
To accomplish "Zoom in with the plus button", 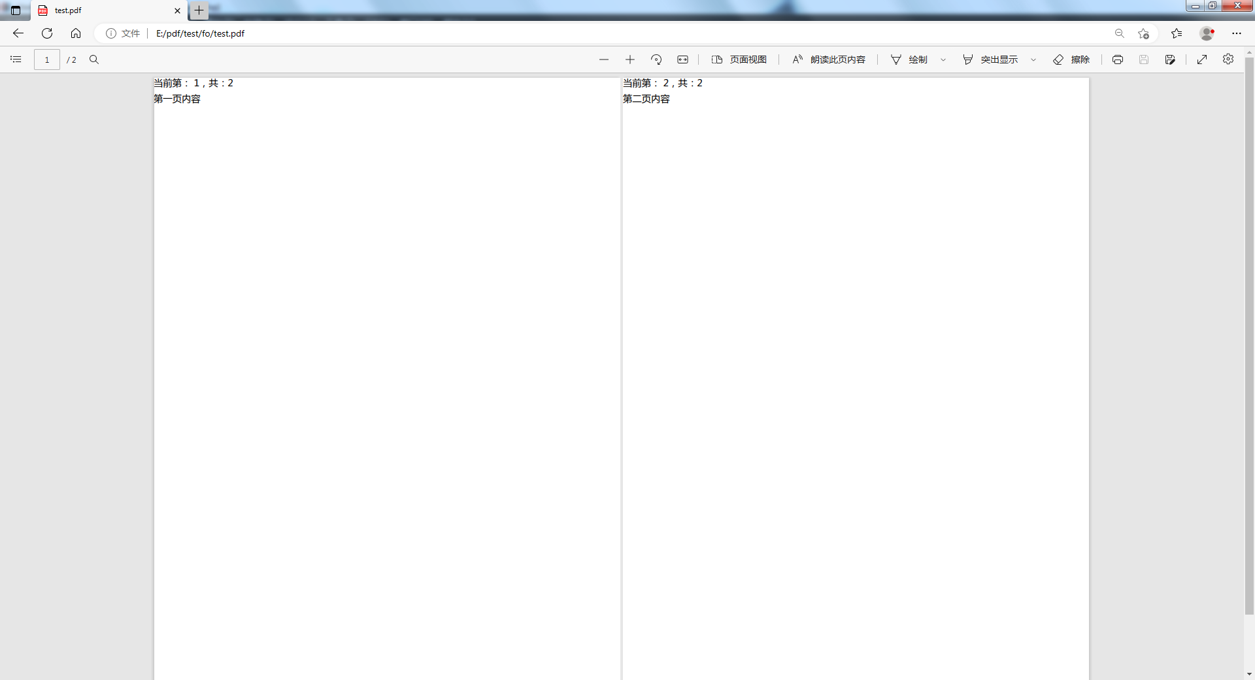I will (x=630, y=59).
